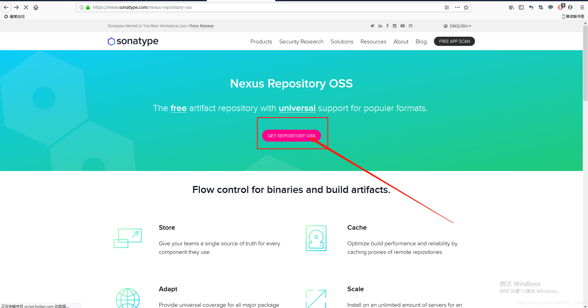Click the Store feature icon
588x308 pixels.
point(128,238)
